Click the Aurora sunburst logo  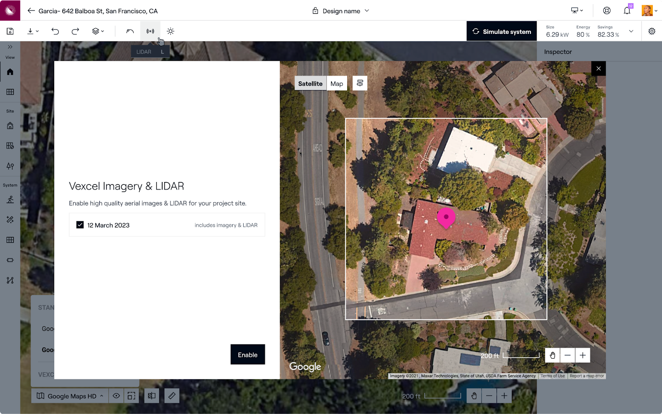pyautogui.click(x=10, y=10)
